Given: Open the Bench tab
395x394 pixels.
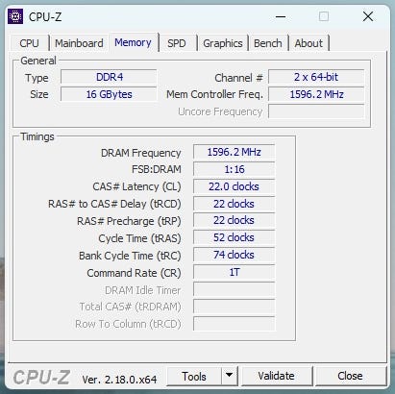Looking at the screenshot, I should (268, 43).
